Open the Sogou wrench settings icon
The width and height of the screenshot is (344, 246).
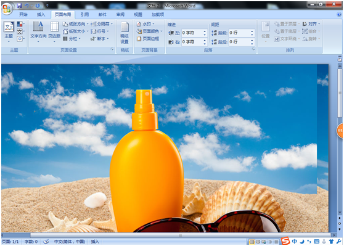pyautogui.click(x=338, y=242)
